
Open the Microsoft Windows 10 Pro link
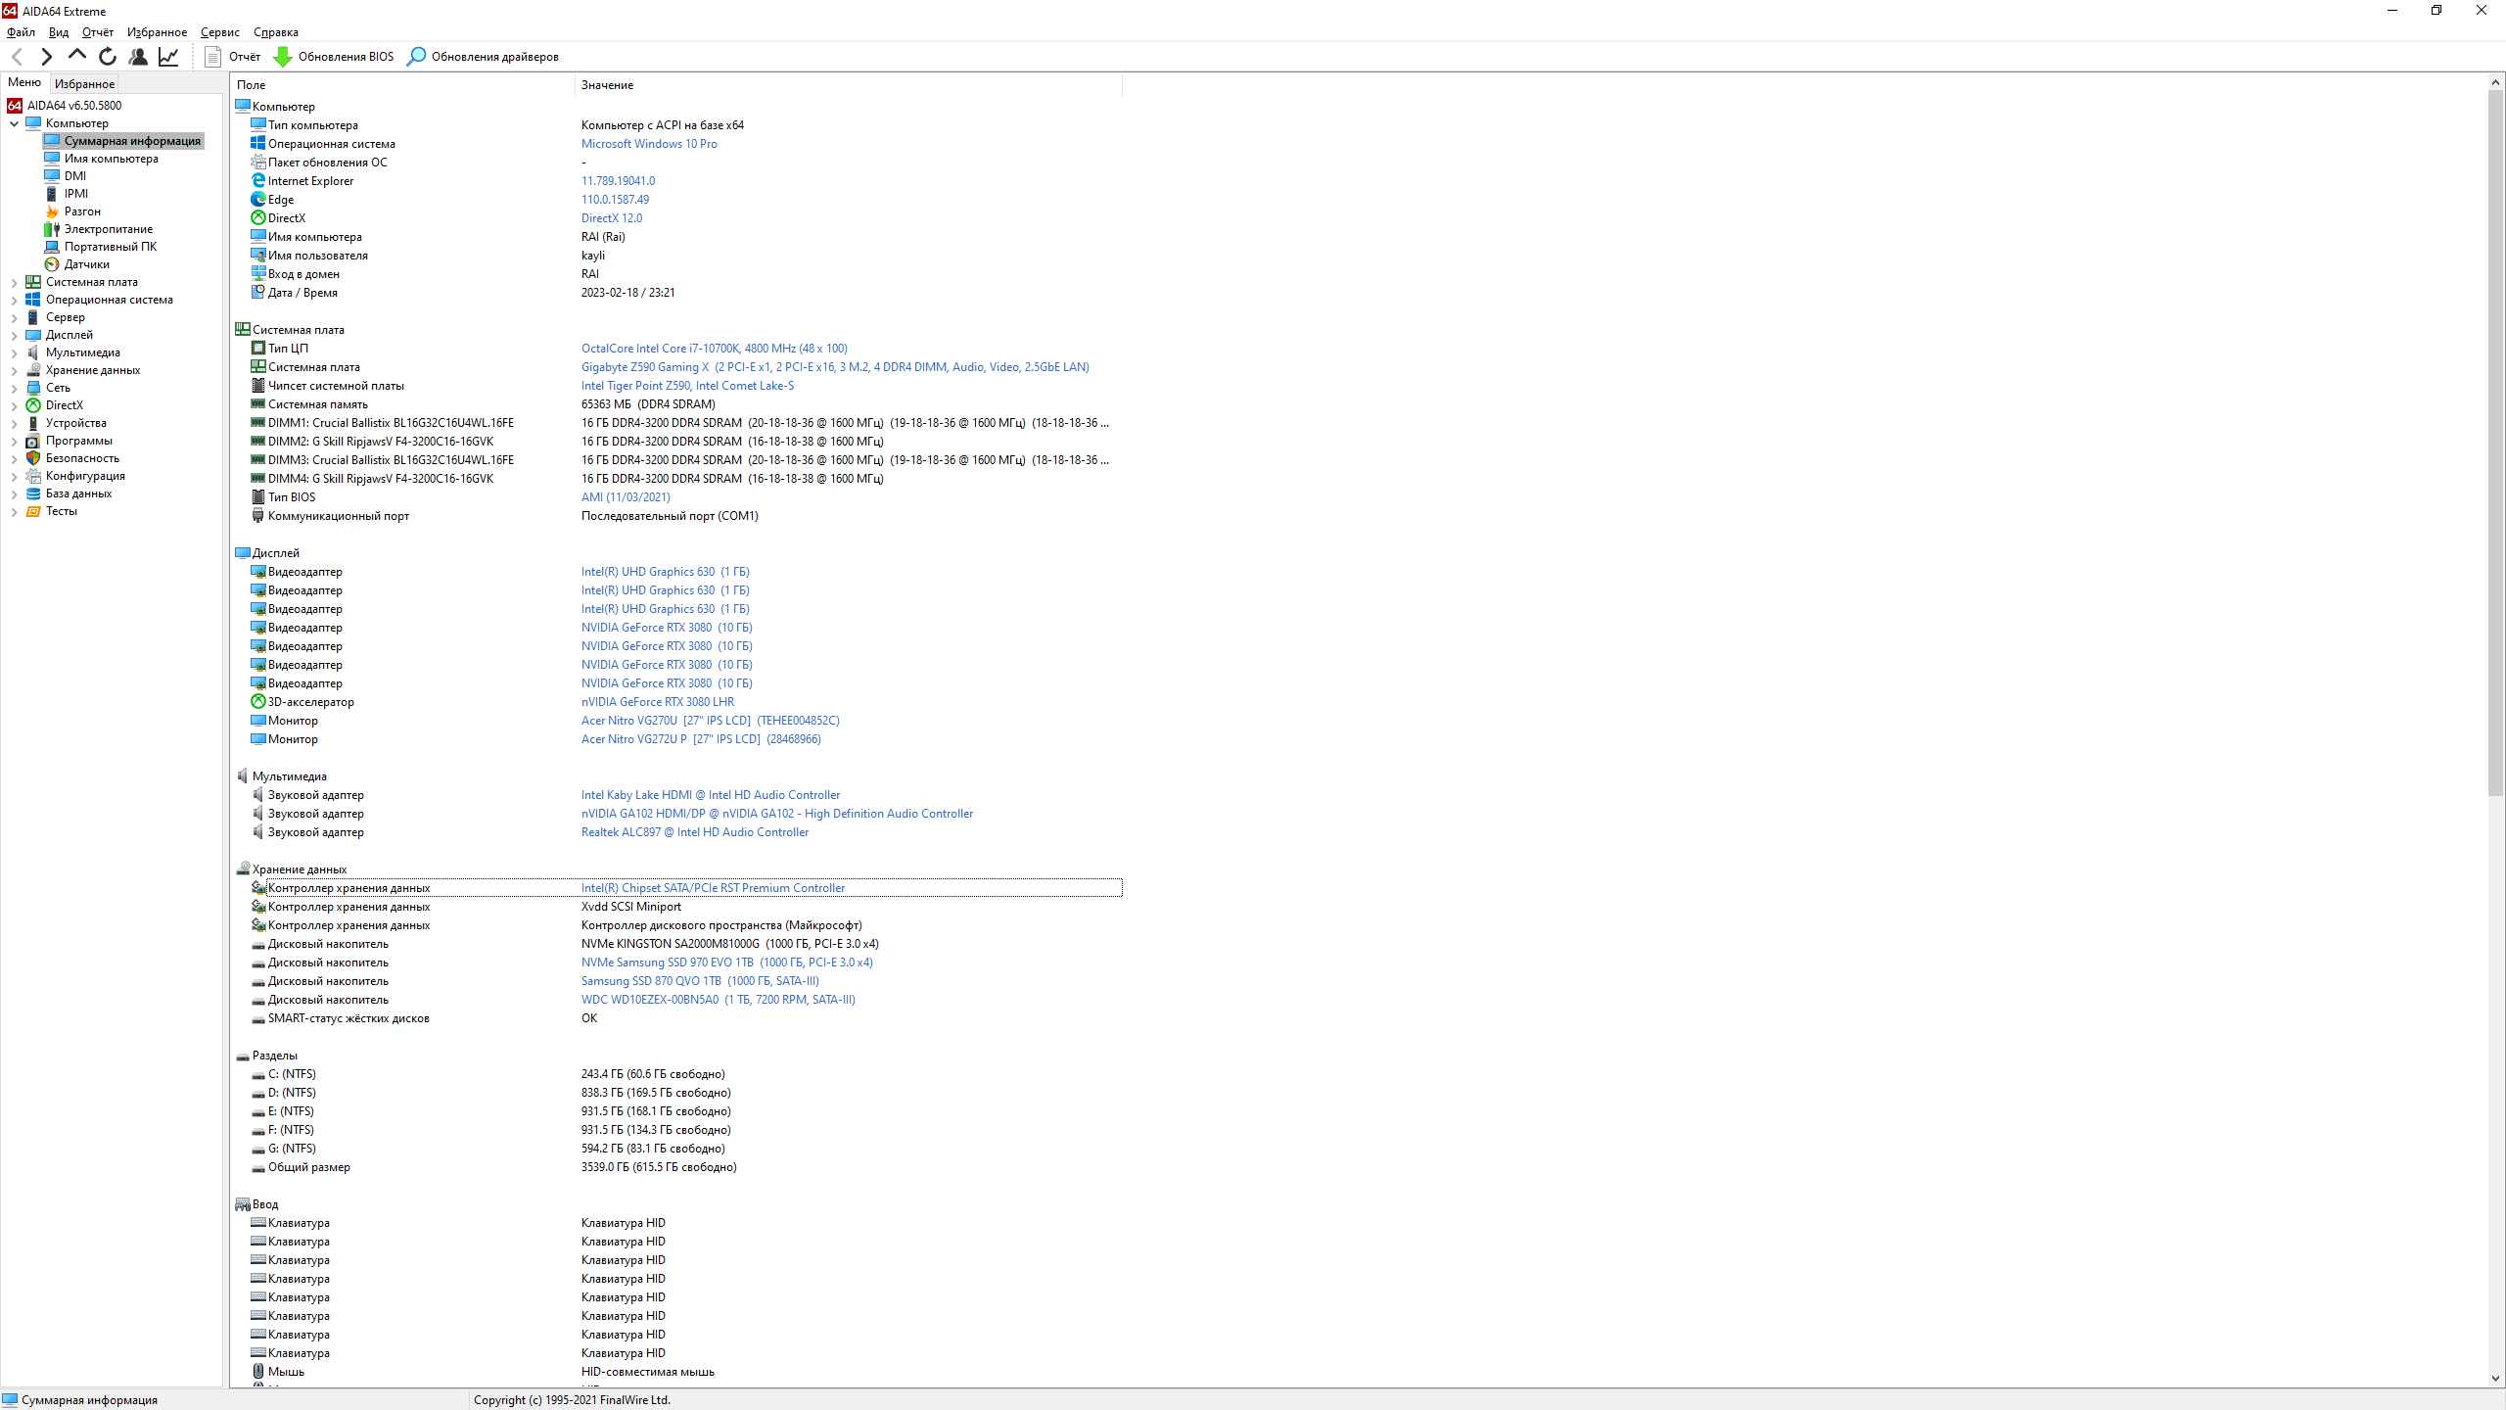pos(649,144)
